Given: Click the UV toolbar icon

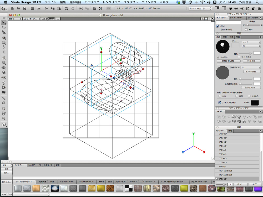Looking at the screenshot, I should 109,8.
